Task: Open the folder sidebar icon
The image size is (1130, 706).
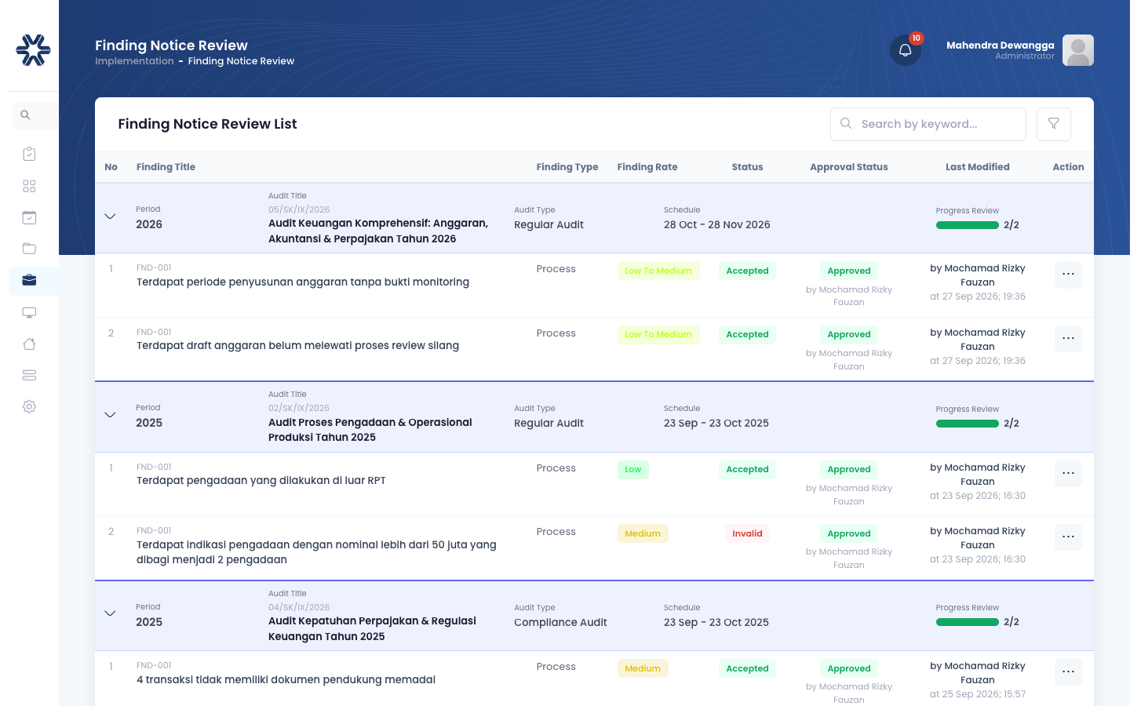Action: point(29,249)
